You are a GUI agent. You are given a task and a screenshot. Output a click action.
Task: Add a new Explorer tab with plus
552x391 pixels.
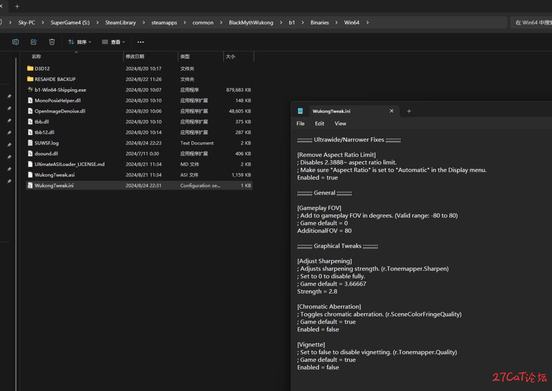point(17,6)
